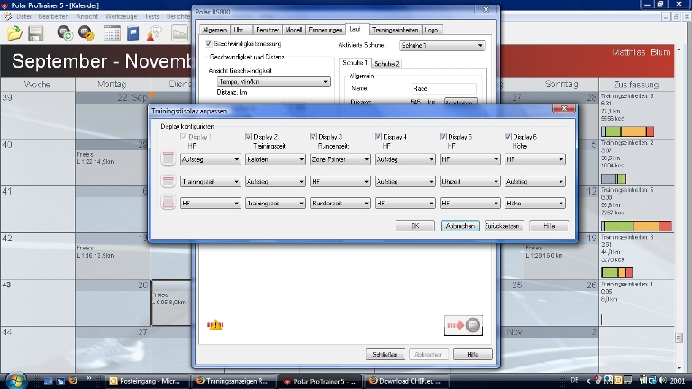Click the blue training diary book icon

coord(133,33)
